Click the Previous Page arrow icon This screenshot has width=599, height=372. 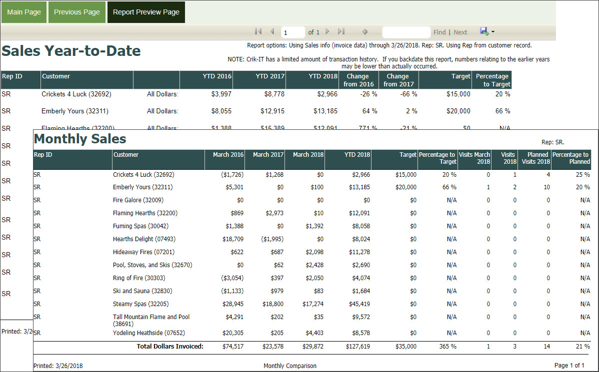(x=272, y=31)
